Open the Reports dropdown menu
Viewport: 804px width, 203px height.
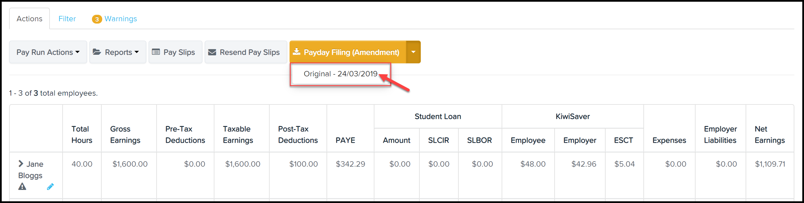pos(118,52)
